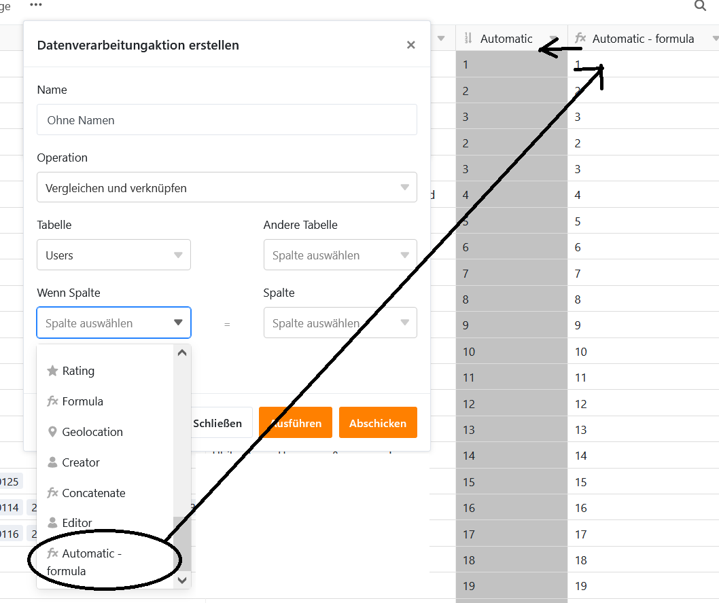Expand the Andere Tabelle dropdown

(340, 255)
